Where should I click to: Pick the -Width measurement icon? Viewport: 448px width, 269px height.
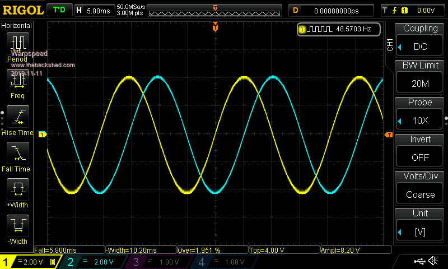pyautogui.click(x=18, y=226)
